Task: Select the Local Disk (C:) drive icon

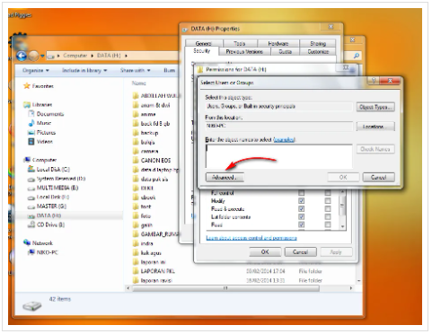Action: pyautogui.click(x=31, y=169)
